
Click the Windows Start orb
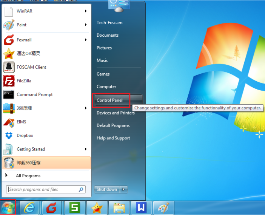click(8, 207)
